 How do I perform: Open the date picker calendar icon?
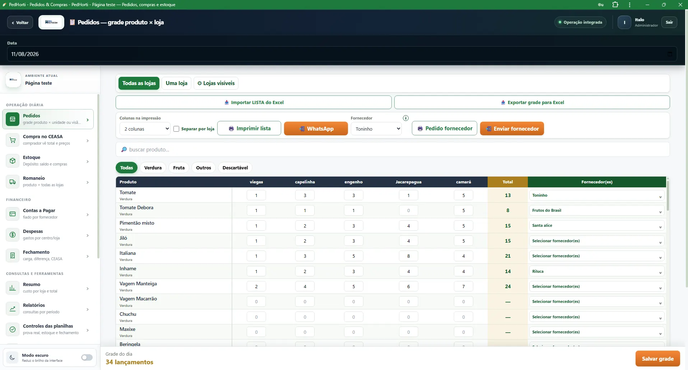point(670,54)
